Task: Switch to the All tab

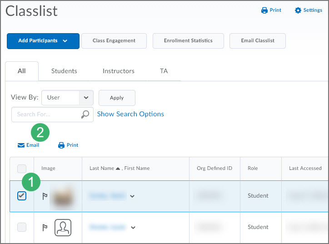Action: (x=22, y=71)
